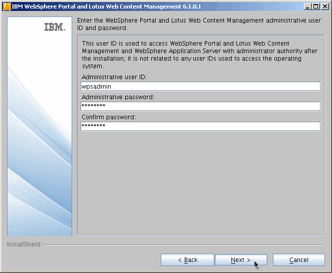Image resolution: width=332 pixels, height=273 pixels.
Task: Minimize the WebSphere Portal installer window
Action: [x=306, y=6]
